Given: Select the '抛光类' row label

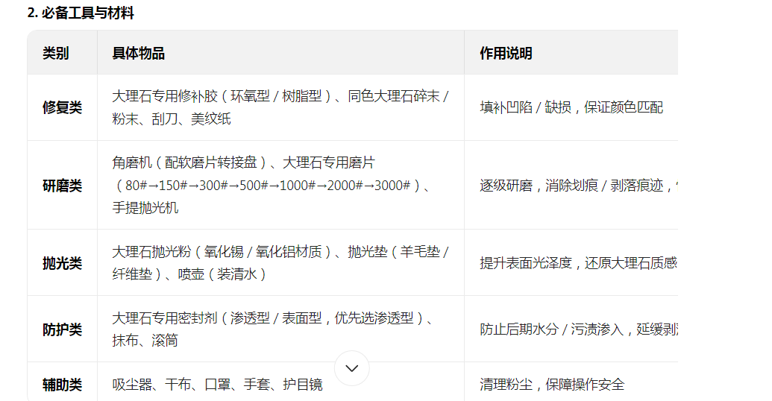Looking at the screenshot, I should click(62, 263).
